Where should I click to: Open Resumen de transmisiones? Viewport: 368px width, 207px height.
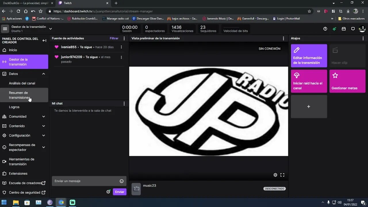[x=24, y=95]
